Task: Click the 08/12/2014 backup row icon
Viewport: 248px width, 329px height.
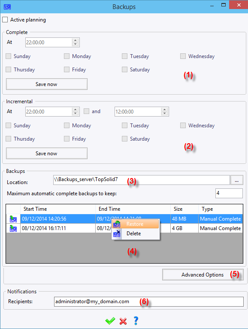Action: 13,228
